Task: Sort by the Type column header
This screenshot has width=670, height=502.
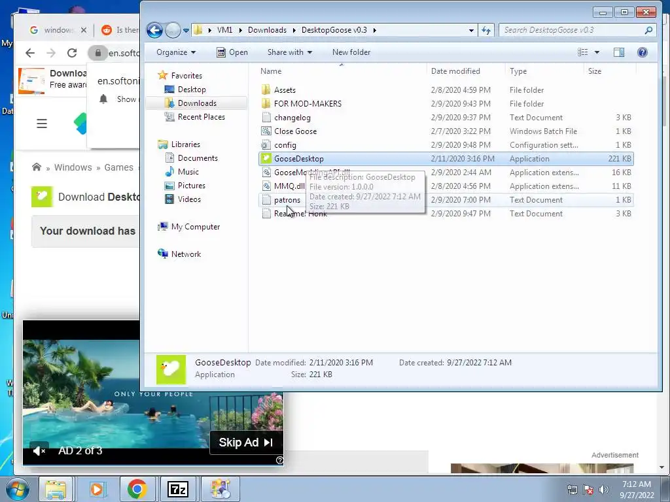Action: tap(518, 71)
